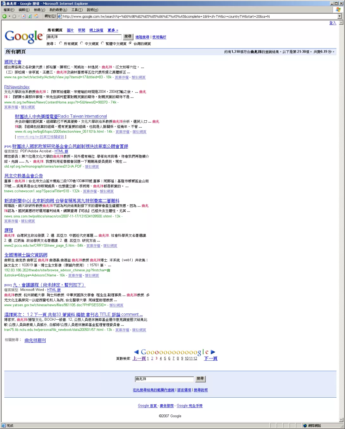This screenshot has height=429, width=345.
Task: Click the vertical scrollbar up arrow
Action: (x=341, y=23)
